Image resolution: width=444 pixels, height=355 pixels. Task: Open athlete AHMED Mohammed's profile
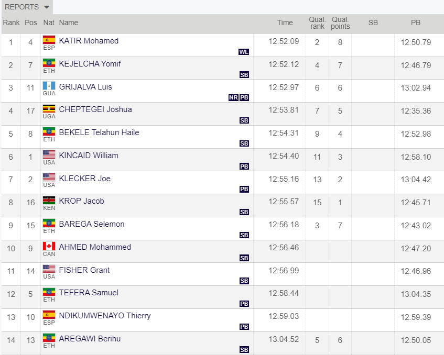[95, 247]
